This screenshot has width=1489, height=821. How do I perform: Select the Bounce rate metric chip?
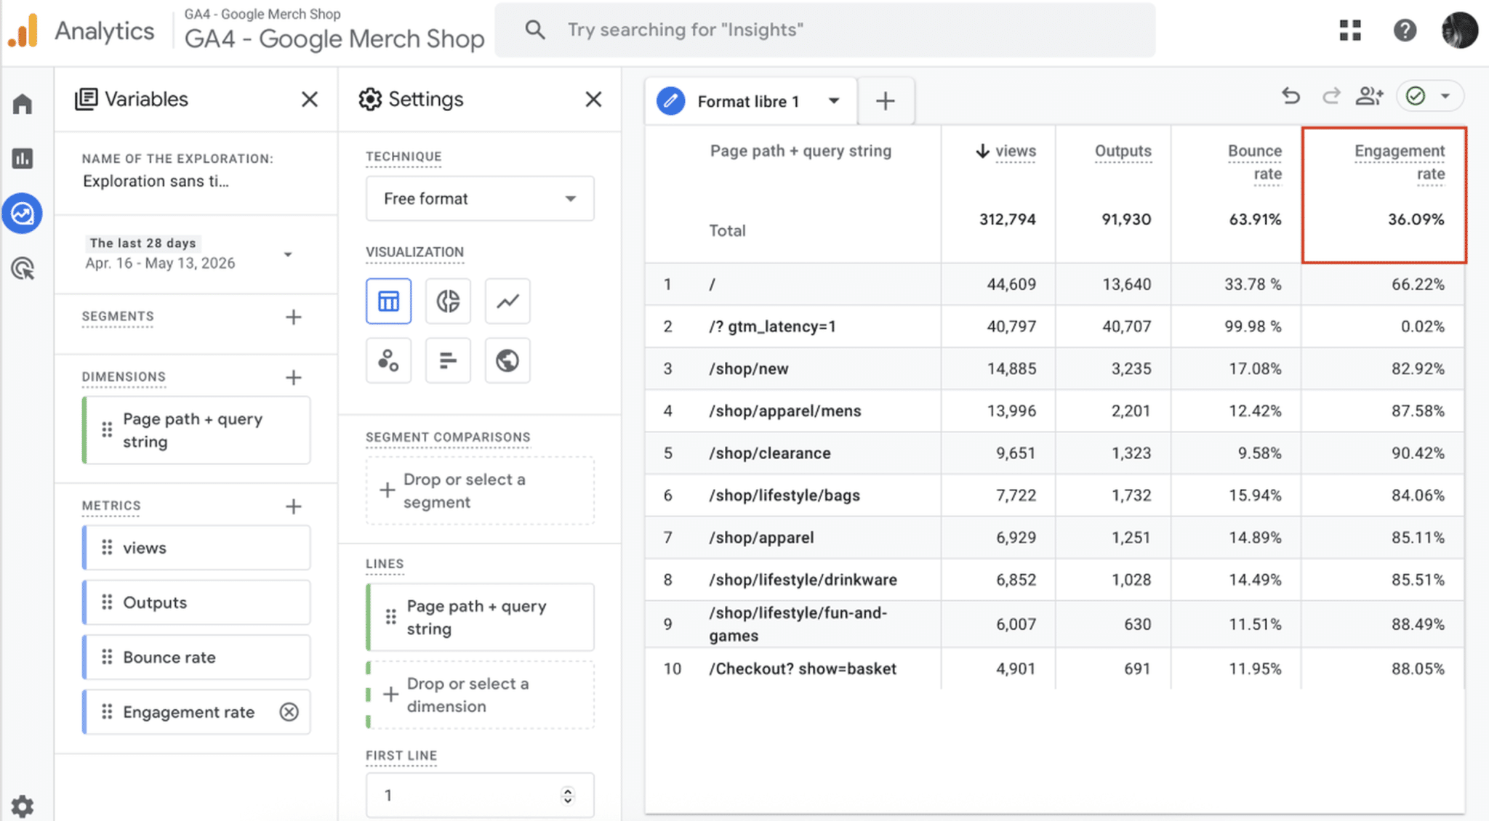point(196,657)
